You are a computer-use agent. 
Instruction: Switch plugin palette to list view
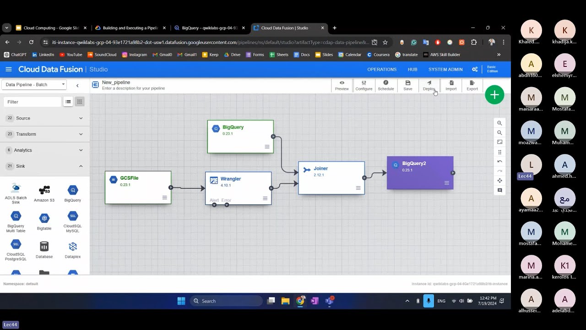(68, 102)
